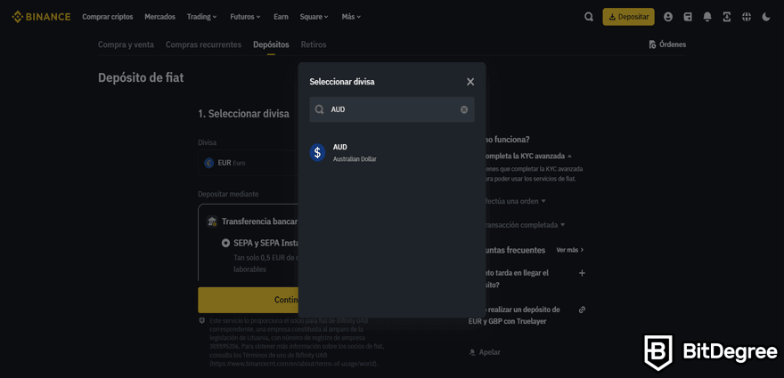The width and height of the screenshot is (784, 378).
Task: Open the notifications bell
Action: (x=707, y=17)
